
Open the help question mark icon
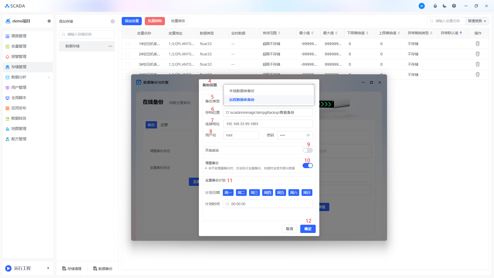tap(454, 6)
